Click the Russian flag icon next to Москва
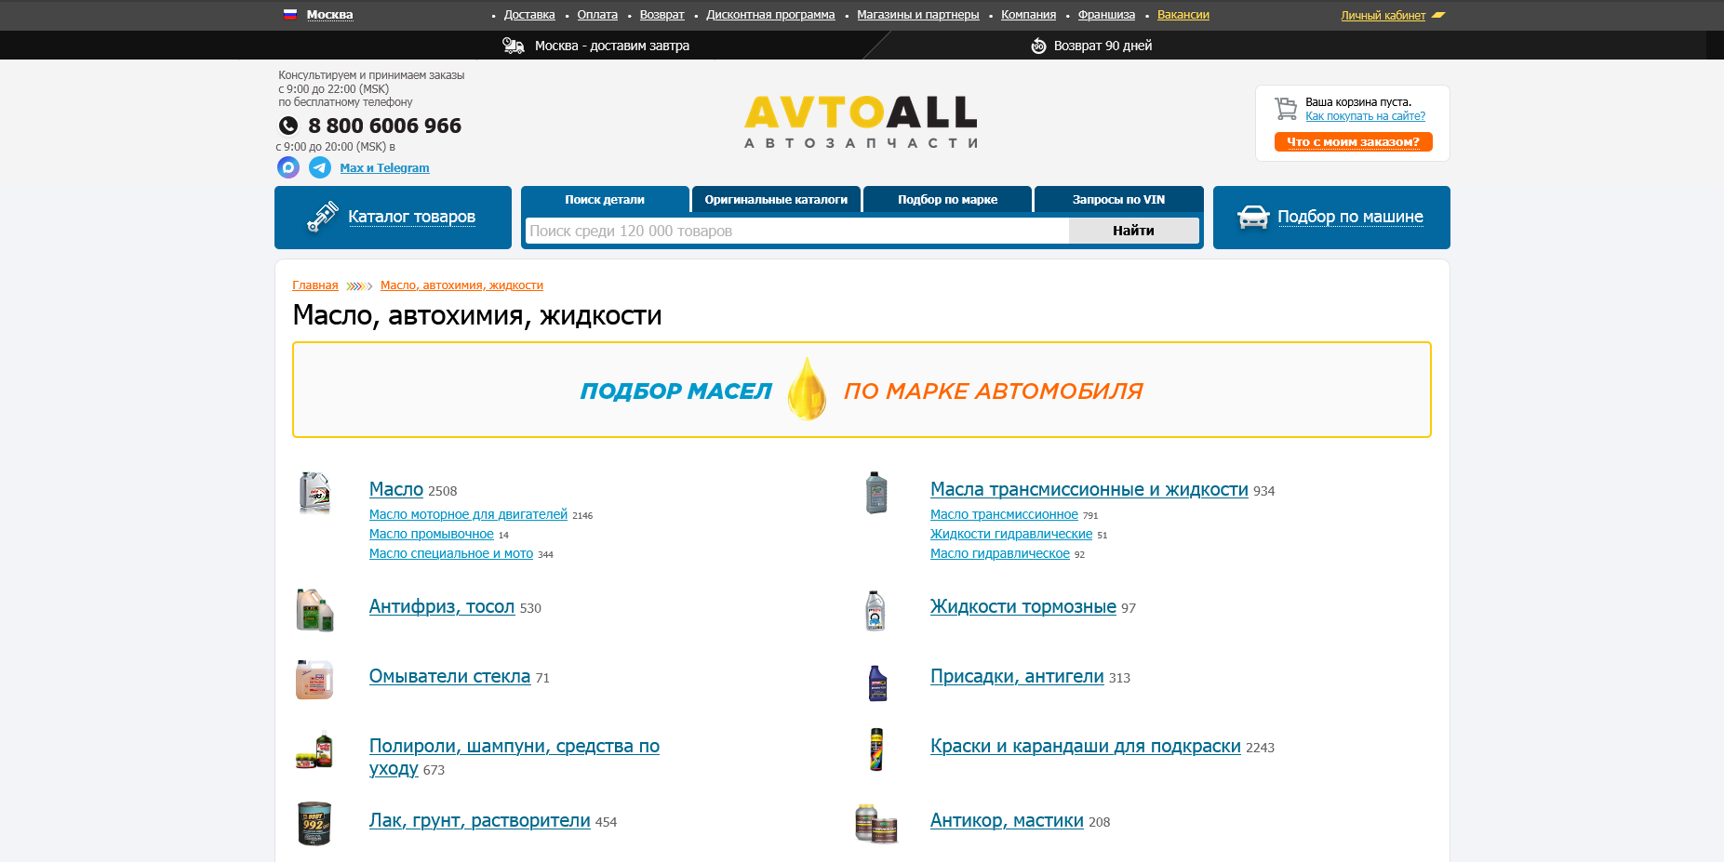Image resolution: width=1724 pixels, height=862 pixels. 290,14
